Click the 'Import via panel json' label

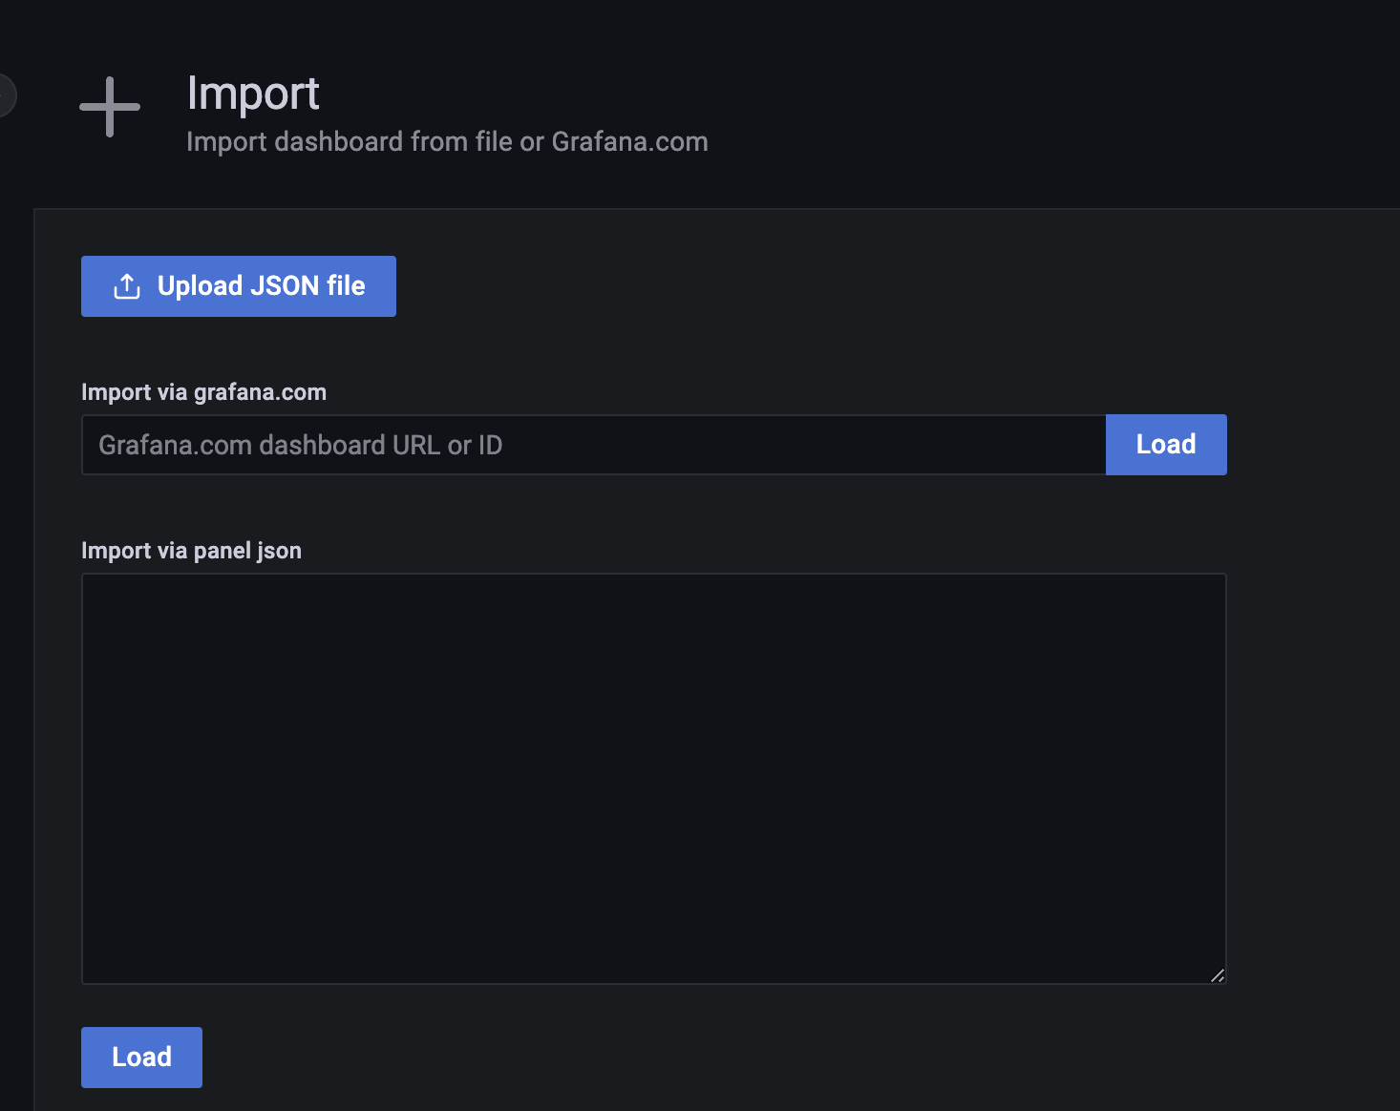point(191,551)
